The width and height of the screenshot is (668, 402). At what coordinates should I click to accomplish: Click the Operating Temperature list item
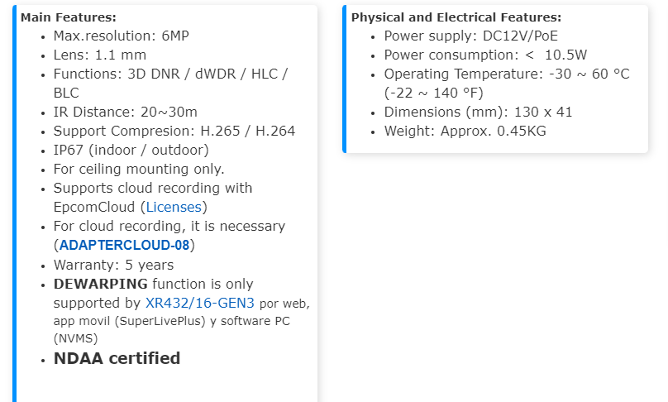(506, 74)
